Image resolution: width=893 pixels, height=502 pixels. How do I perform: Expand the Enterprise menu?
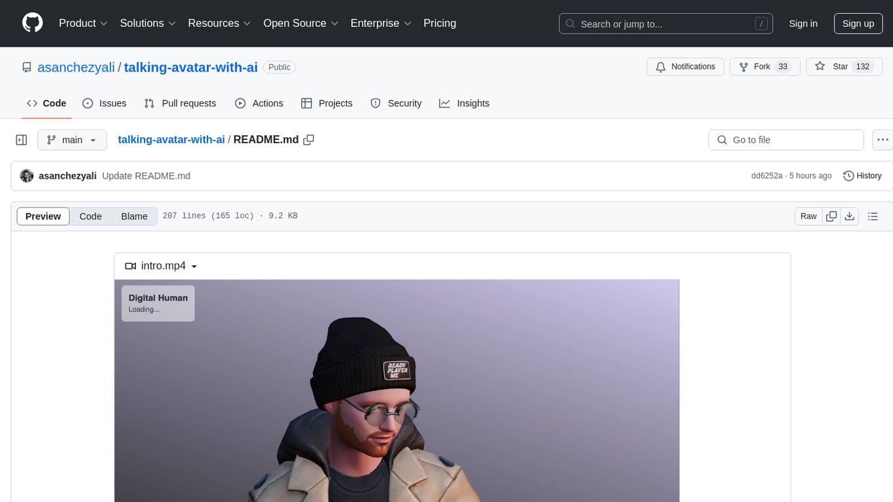click(381, 23)
